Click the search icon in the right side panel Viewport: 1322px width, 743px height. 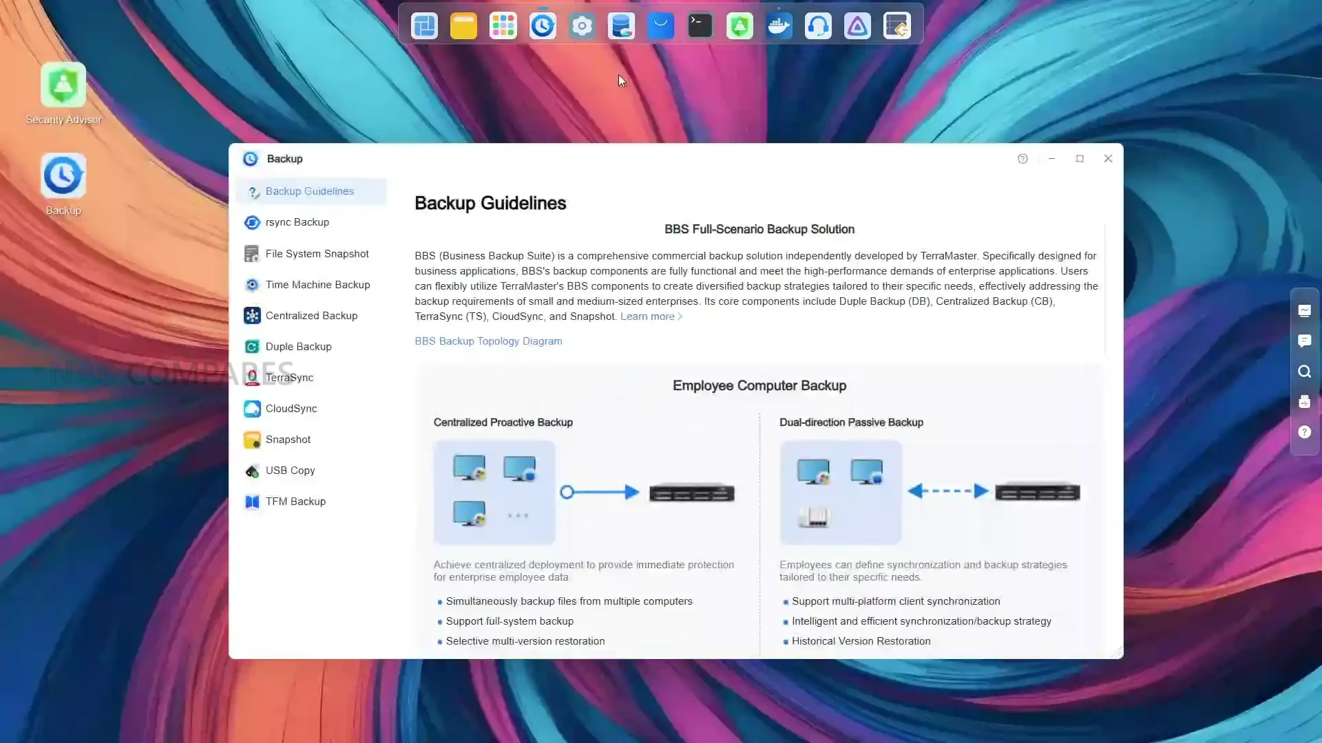tap(1304, 371)
